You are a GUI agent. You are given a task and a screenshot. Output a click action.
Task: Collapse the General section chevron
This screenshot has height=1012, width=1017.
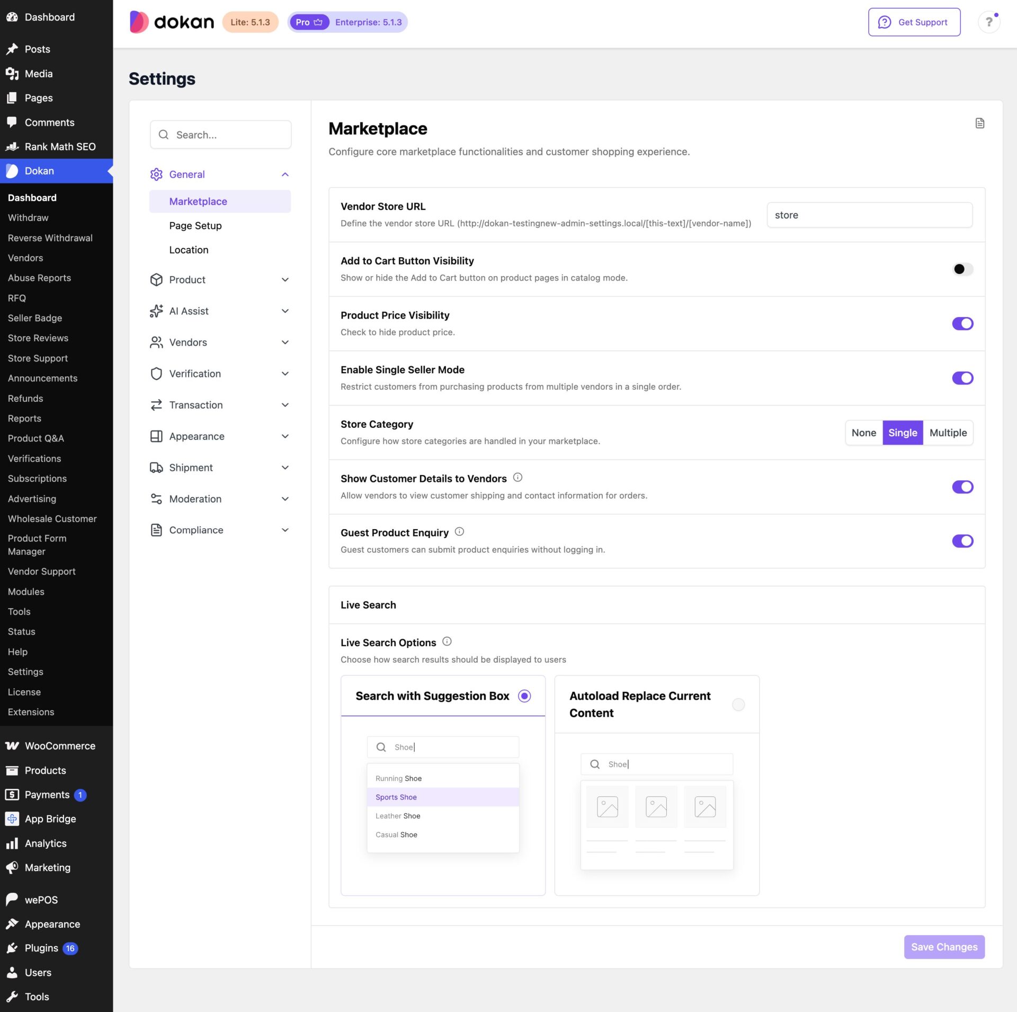tap(285, 174)
